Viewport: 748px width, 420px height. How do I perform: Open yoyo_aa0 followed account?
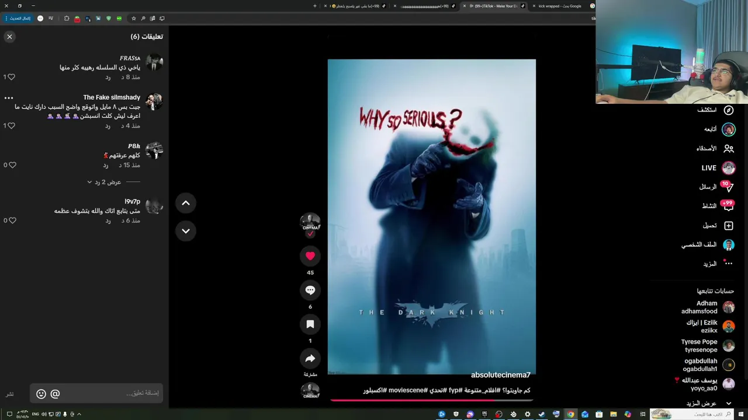(x=704, y=384)
